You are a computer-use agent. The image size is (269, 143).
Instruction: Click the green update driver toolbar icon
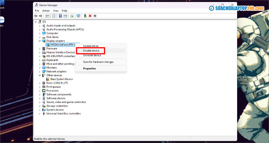[x=85, y=16]
